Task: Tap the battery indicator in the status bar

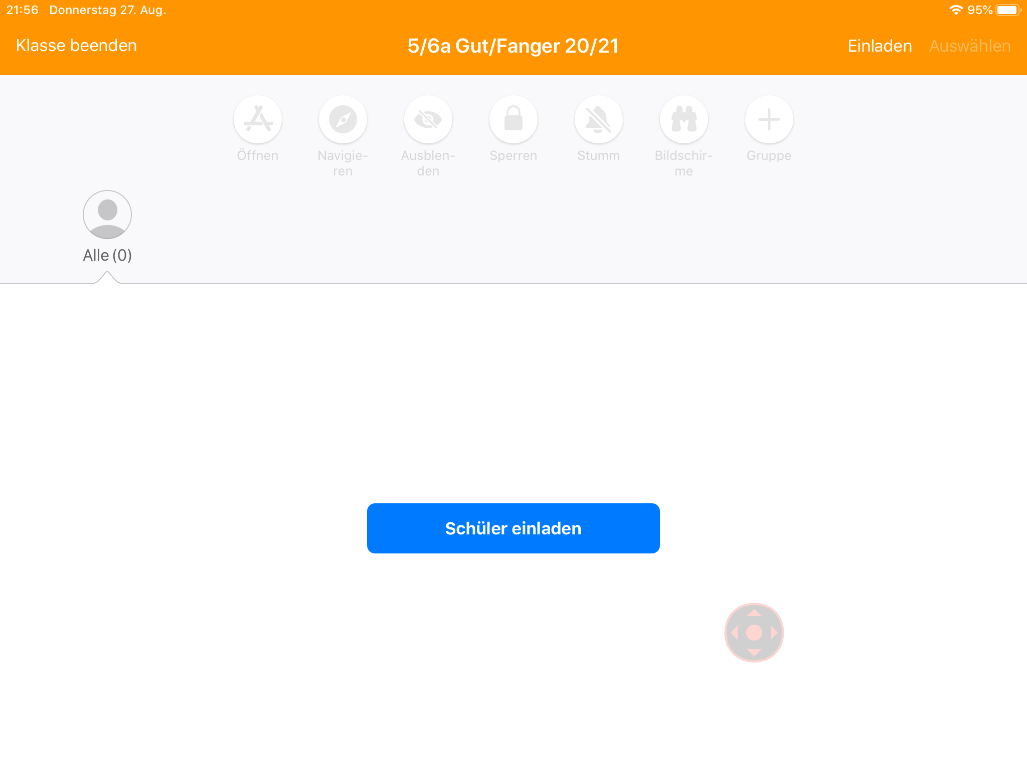Action: [1008, 10]
